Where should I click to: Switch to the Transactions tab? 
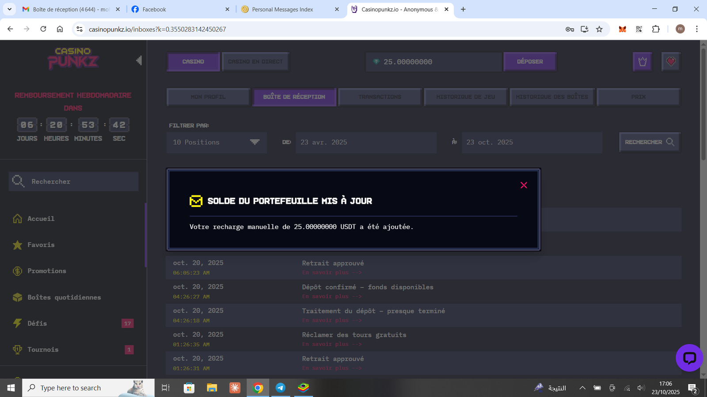click(380, 97)
